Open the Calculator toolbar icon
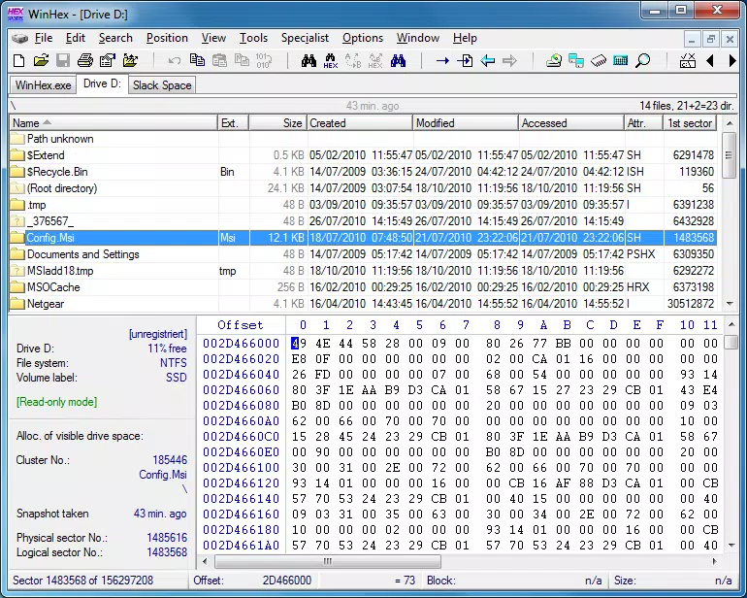This screenshot has height=598, width=747. [620, 60]
